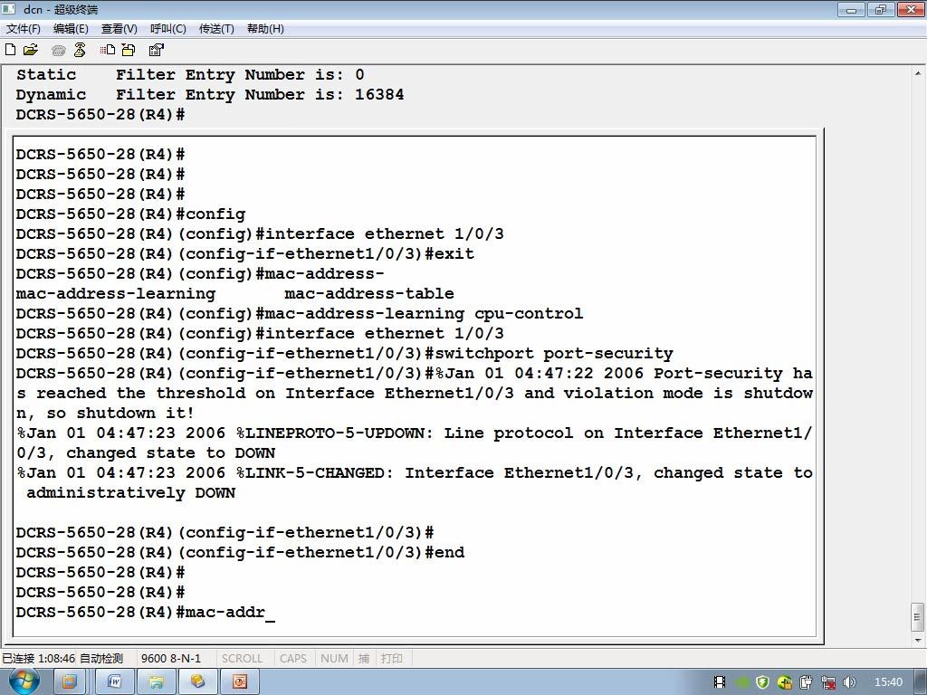927x695 pixels.
Task: Click the dcn - 超级终端 window title
Action: click(61, 9)
